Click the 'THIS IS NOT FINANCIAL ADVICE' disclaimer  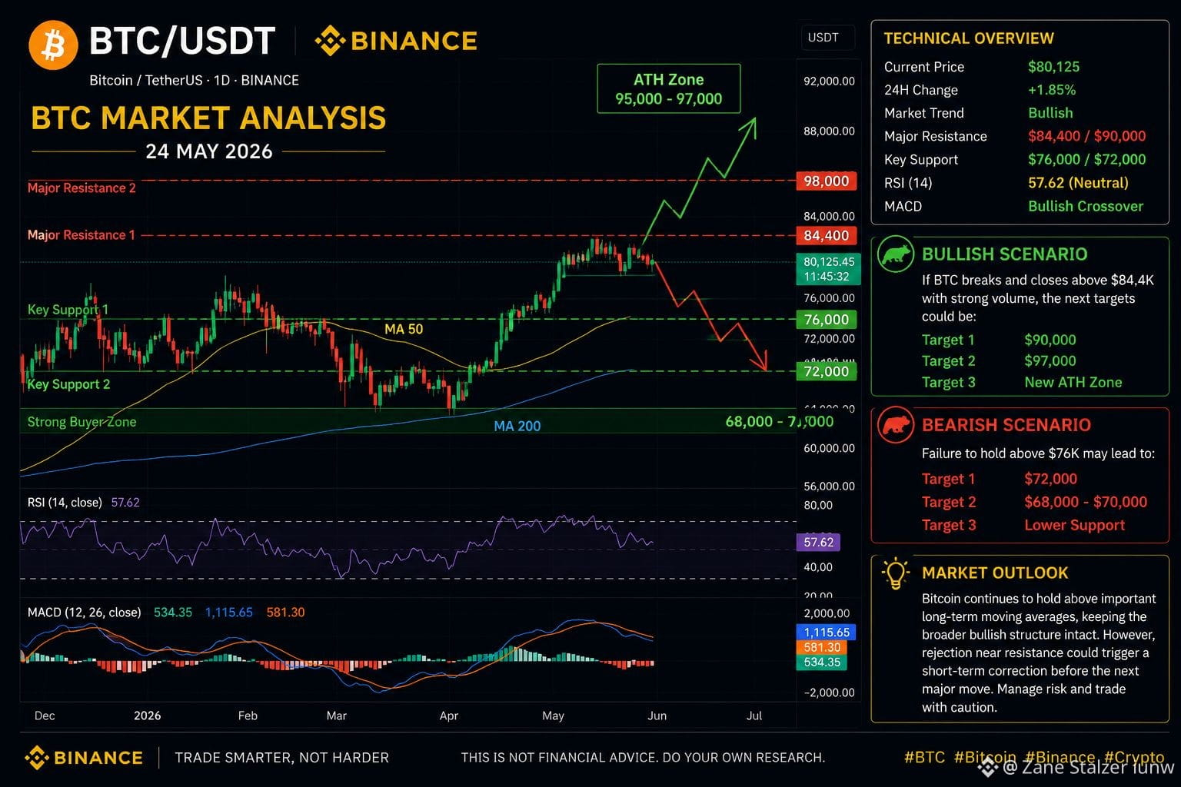(643, 758)
